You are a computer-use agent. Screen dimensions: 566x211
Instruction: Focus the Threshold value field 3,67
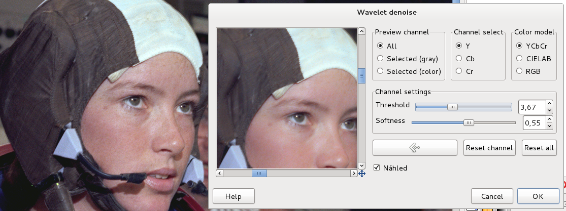point(532,107)
